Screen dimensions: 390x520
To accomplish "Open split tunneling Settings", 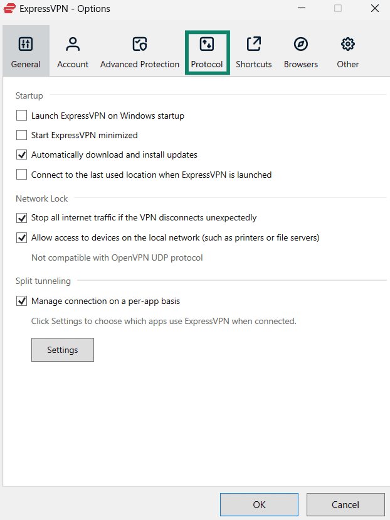I will (x=62, y=349).
